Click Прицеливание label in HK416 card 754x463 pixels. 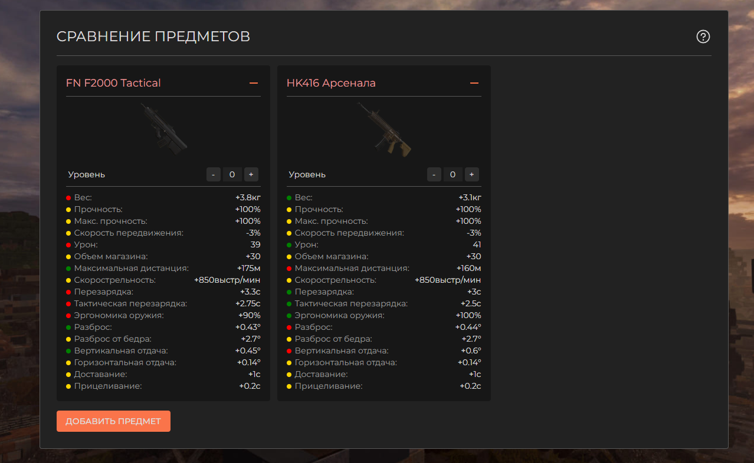click(329, 386)
